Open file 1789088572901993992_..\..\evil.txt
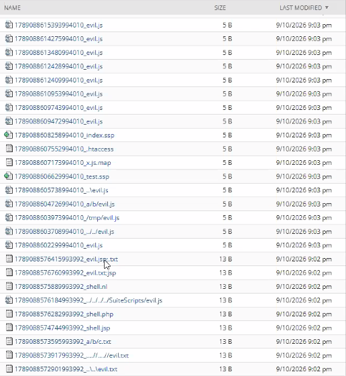346x376 pixels. click(x=66, y=369)
